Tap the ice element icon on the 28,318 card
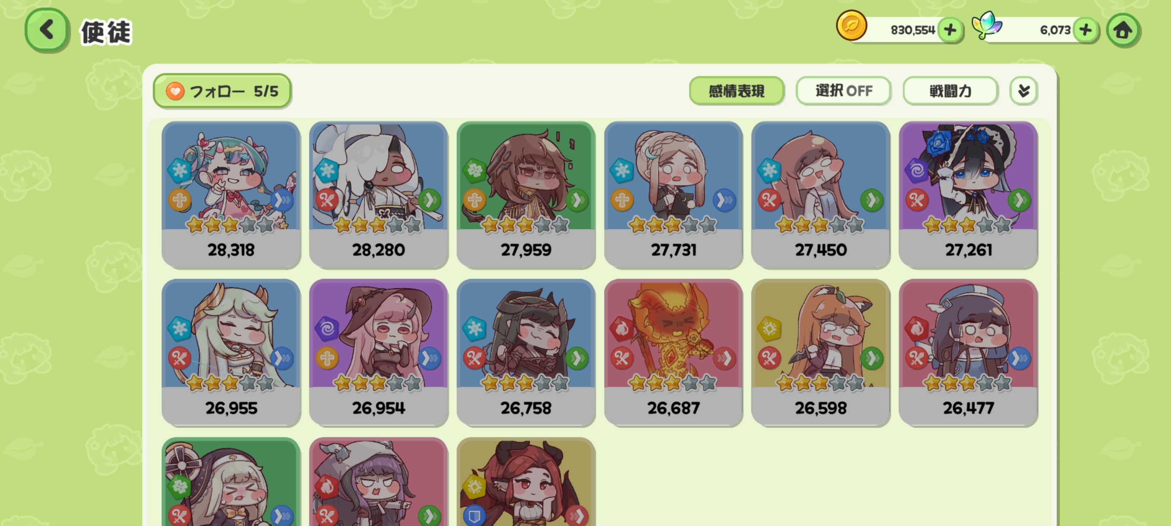Screen dimensions: 1171x526 (x=179, y=171)
